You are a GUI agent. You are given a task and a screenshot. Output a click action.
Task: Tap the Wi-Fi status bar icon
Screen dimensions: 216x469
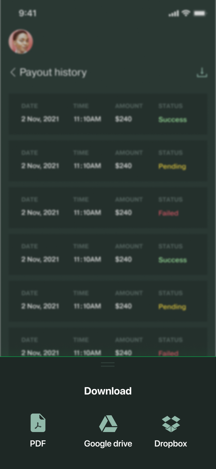pyautogui.click(x=186, y=13)
